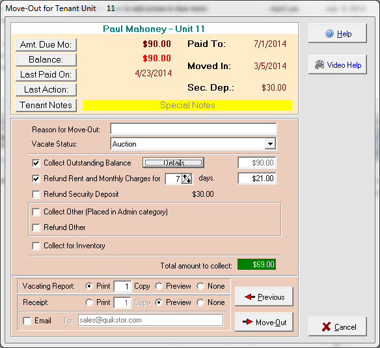
Task: Uncheck Collect Outstanding Balance
Action: 36,163
